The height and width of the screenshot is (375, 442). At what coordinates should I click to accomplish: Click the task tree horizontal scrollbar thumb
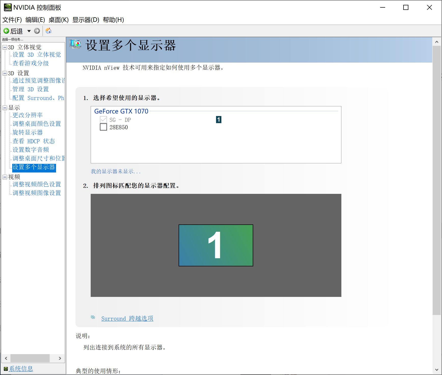pyautogui.click(x=30, y=358)
